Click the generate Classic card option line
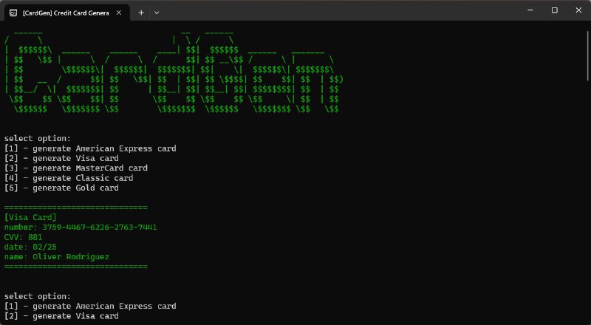 [x=69, y=178]
